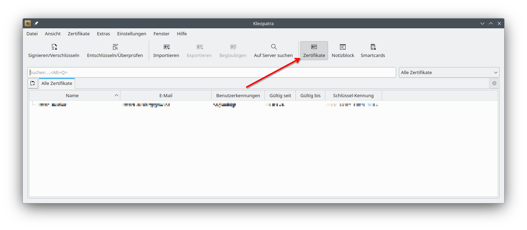
Task: Click the Kleopatra app icon in title bar
Action: pyautogui.click(x=28, y=23)
